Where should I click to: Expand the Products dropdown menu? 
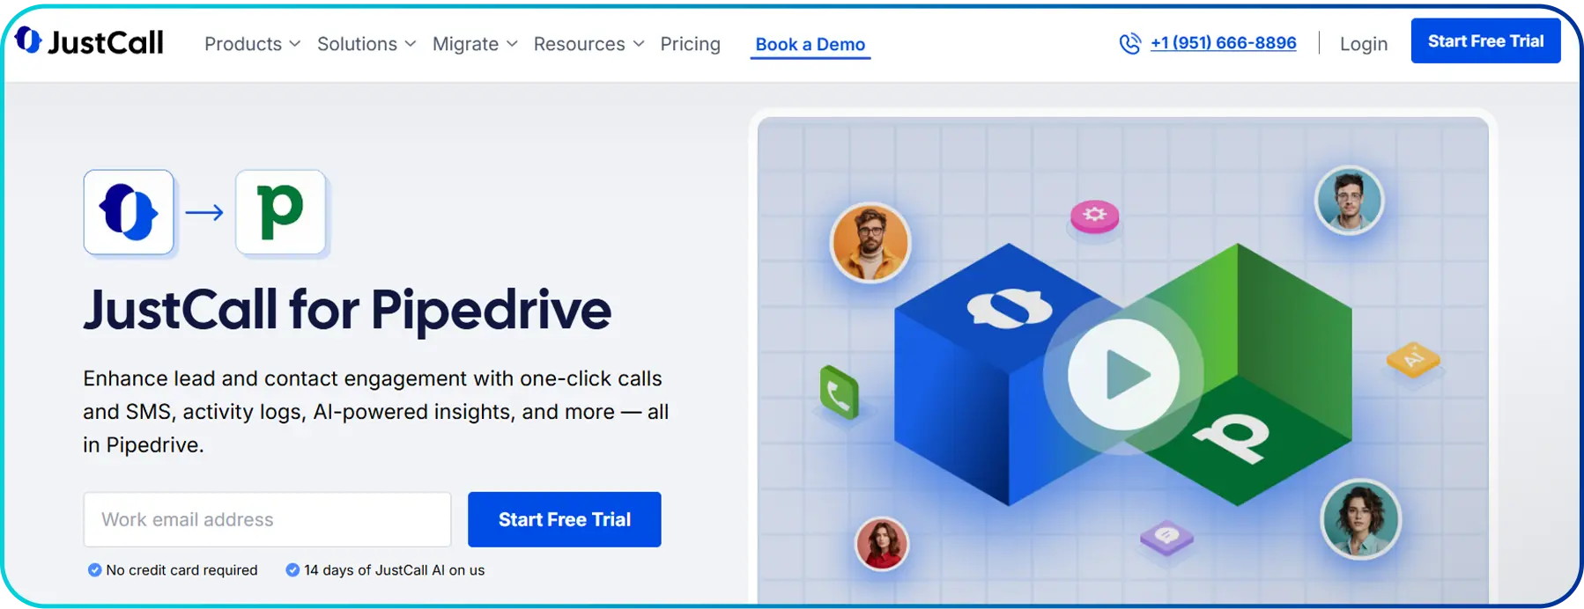point(252,44)
